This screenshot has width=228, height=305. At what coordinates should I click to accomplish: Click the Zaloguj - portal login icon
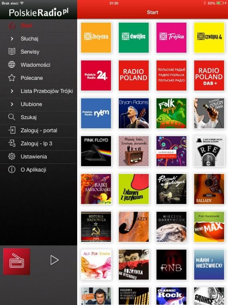[12, 130]
